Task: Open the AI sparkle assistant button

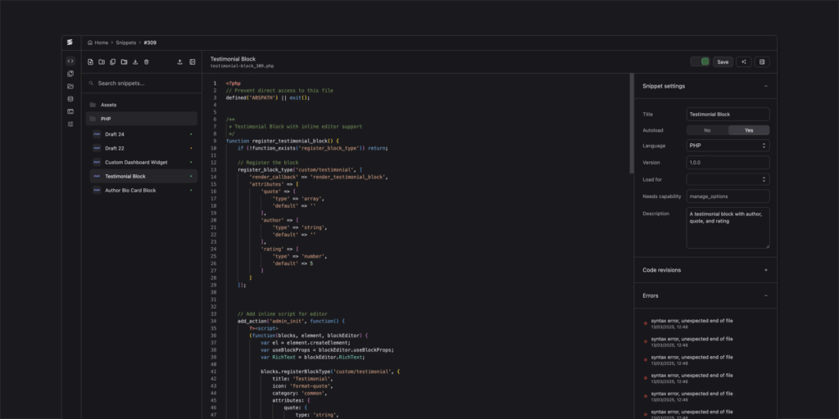Action: click(744, 61)
